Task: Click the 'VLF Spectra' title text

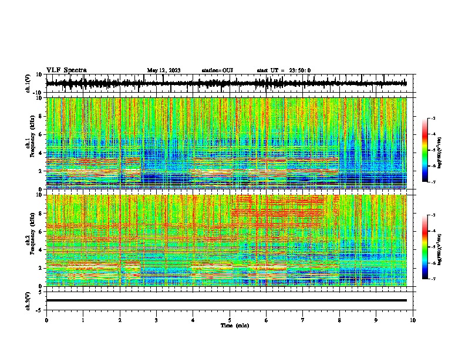Action: [x=66, y=70]
